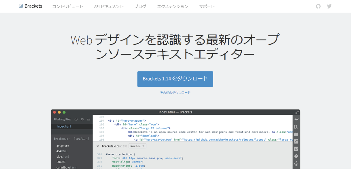
Task: Click the text-align: center; CSS line
Action: [x=128, y=162]
